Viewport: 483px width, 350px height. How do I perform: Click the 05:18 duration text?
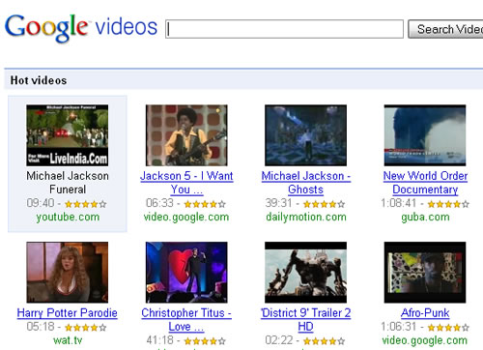coord(41,327)
